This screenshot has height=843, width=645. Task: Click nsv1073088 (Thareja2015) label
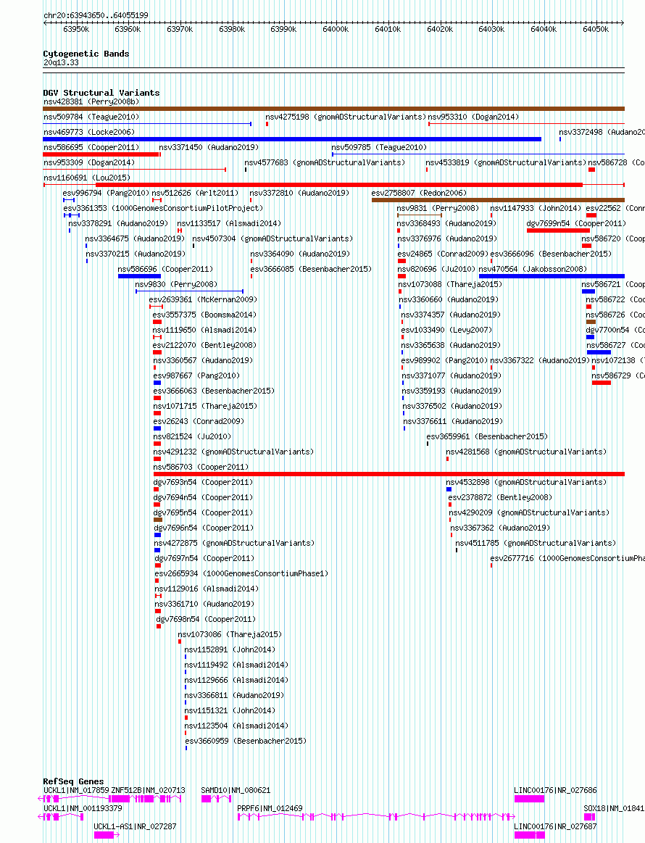click(451, 284)
